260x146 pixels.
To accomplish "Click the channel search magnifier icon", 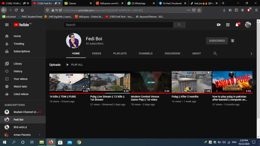I will (215, 54).
